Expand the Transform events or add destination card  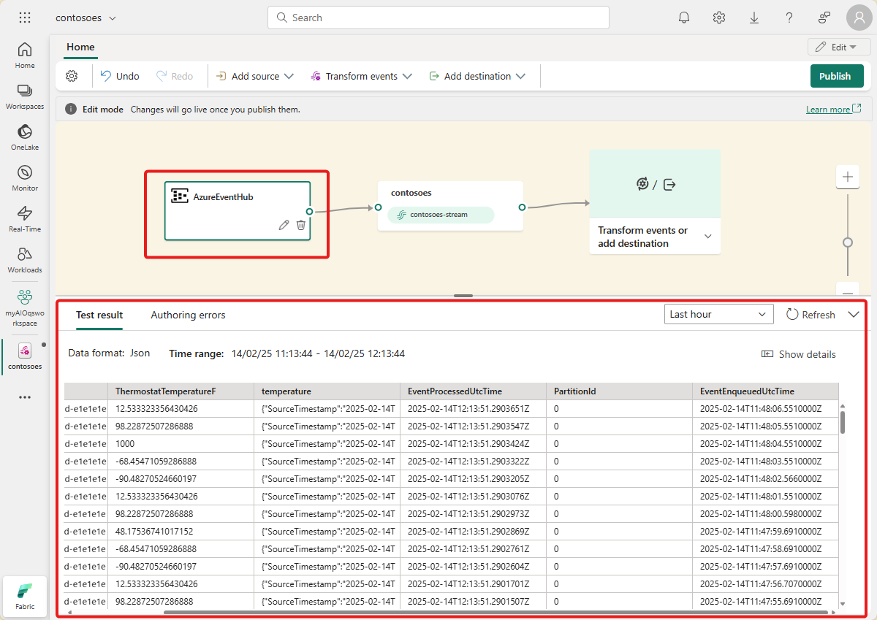[x=707, y=236]
